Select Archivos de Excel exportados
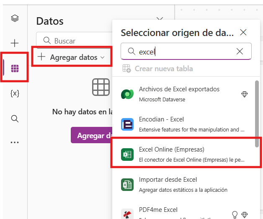This screenshot has height=219, width=263. click(x=184, y=94)
